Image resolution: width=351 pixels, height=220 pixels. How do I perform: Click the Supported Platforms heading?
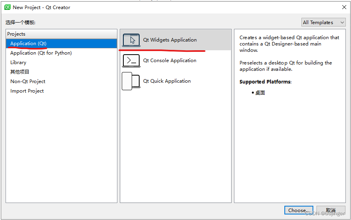point(265,82)
